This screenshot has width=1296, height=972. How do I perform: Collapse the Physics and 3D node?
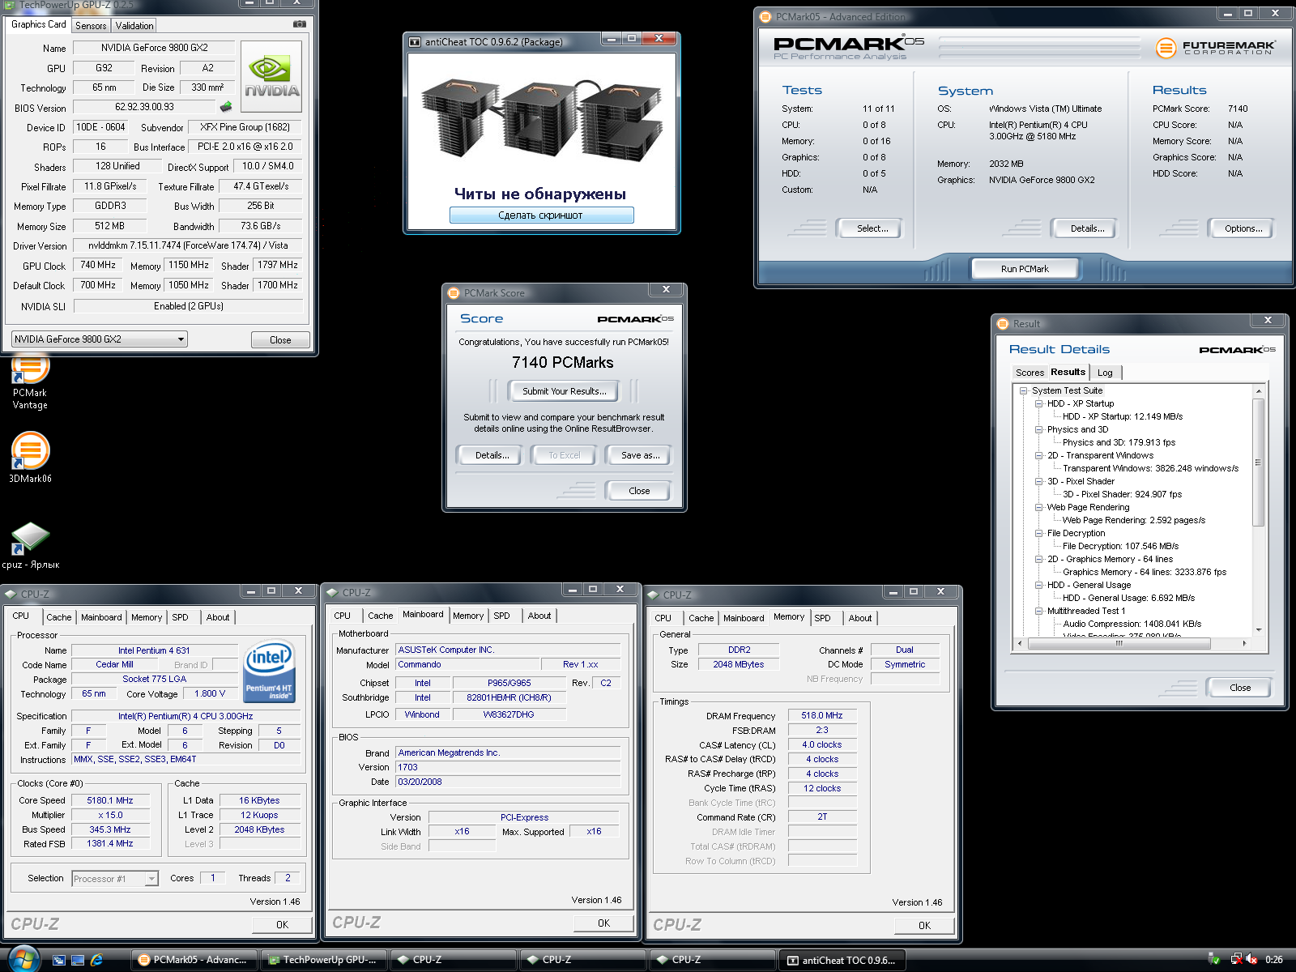tap(1038, 429)
